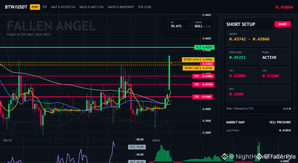This screenshot has width=298, height=163.
Task: Click the RSI 70.00 level tag
Action: point(137,147)
